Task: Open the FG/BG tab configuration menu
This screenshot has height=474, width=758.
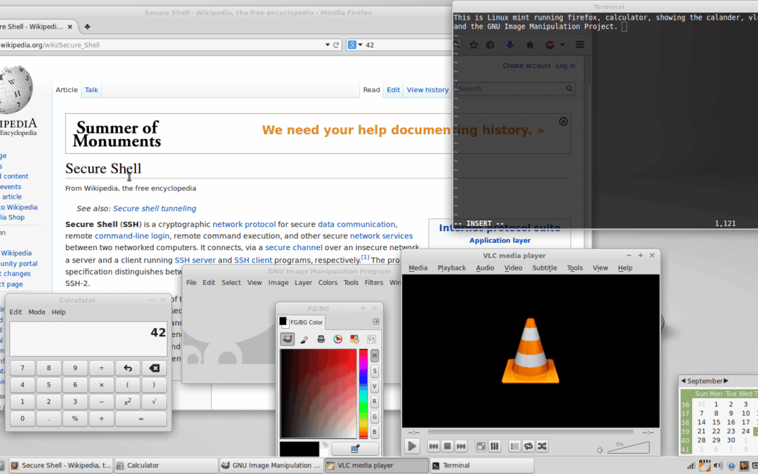Action: 376,322
